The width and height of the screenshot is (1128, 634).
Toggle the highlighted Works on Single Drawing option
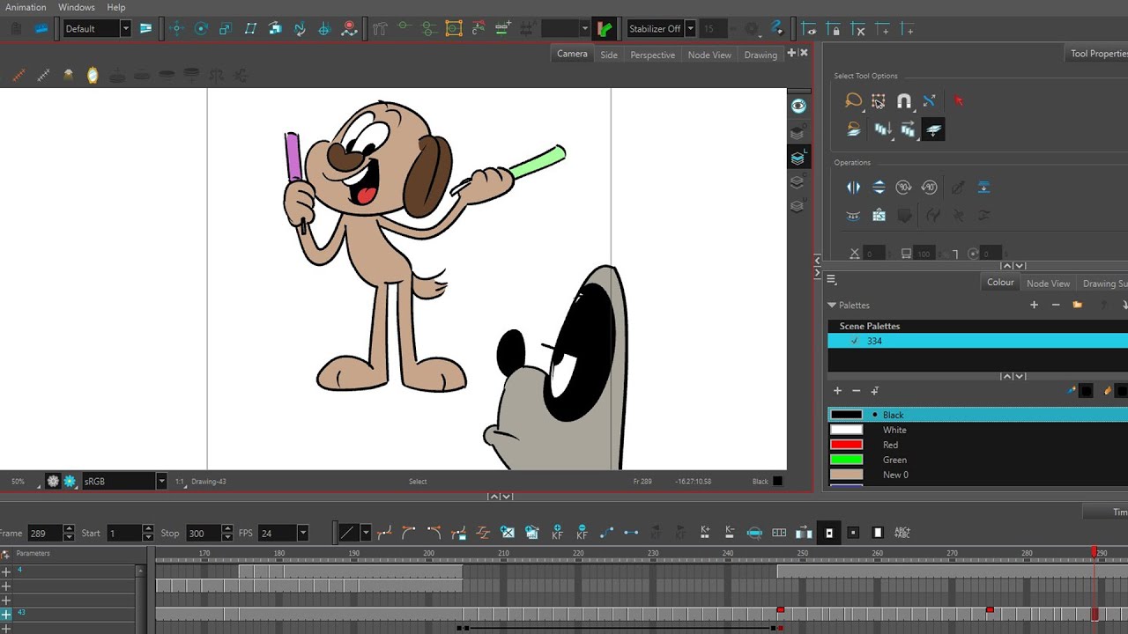[x=933, y=129]
